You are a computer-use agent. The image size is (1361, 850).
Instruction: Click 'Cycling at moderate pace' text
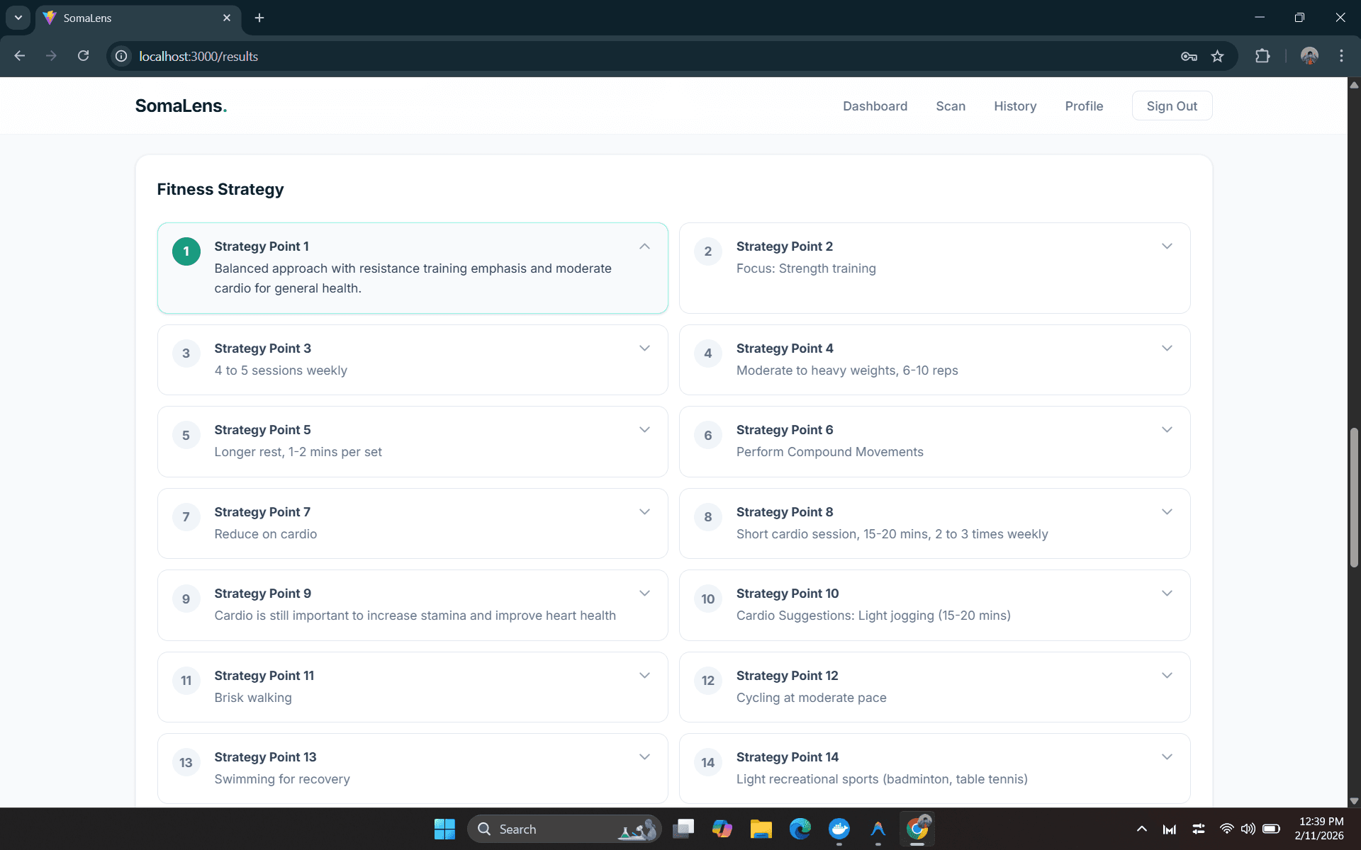(x=811, y=698)
